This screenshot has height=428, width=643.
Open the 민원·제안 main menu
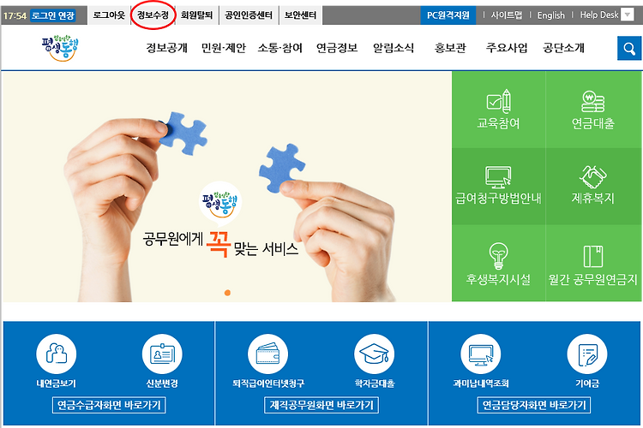(x=224, y=48)
